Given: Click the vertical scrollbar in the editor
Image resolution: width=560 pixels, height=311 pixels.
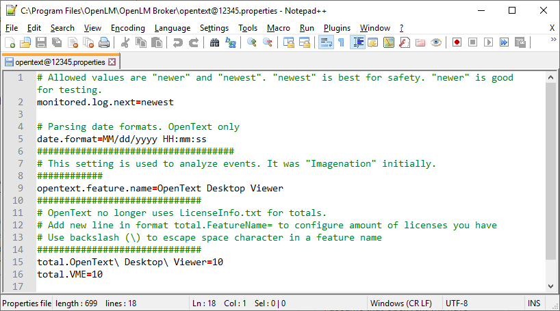Looking at the screenshot, I should (x=552, y=171).
